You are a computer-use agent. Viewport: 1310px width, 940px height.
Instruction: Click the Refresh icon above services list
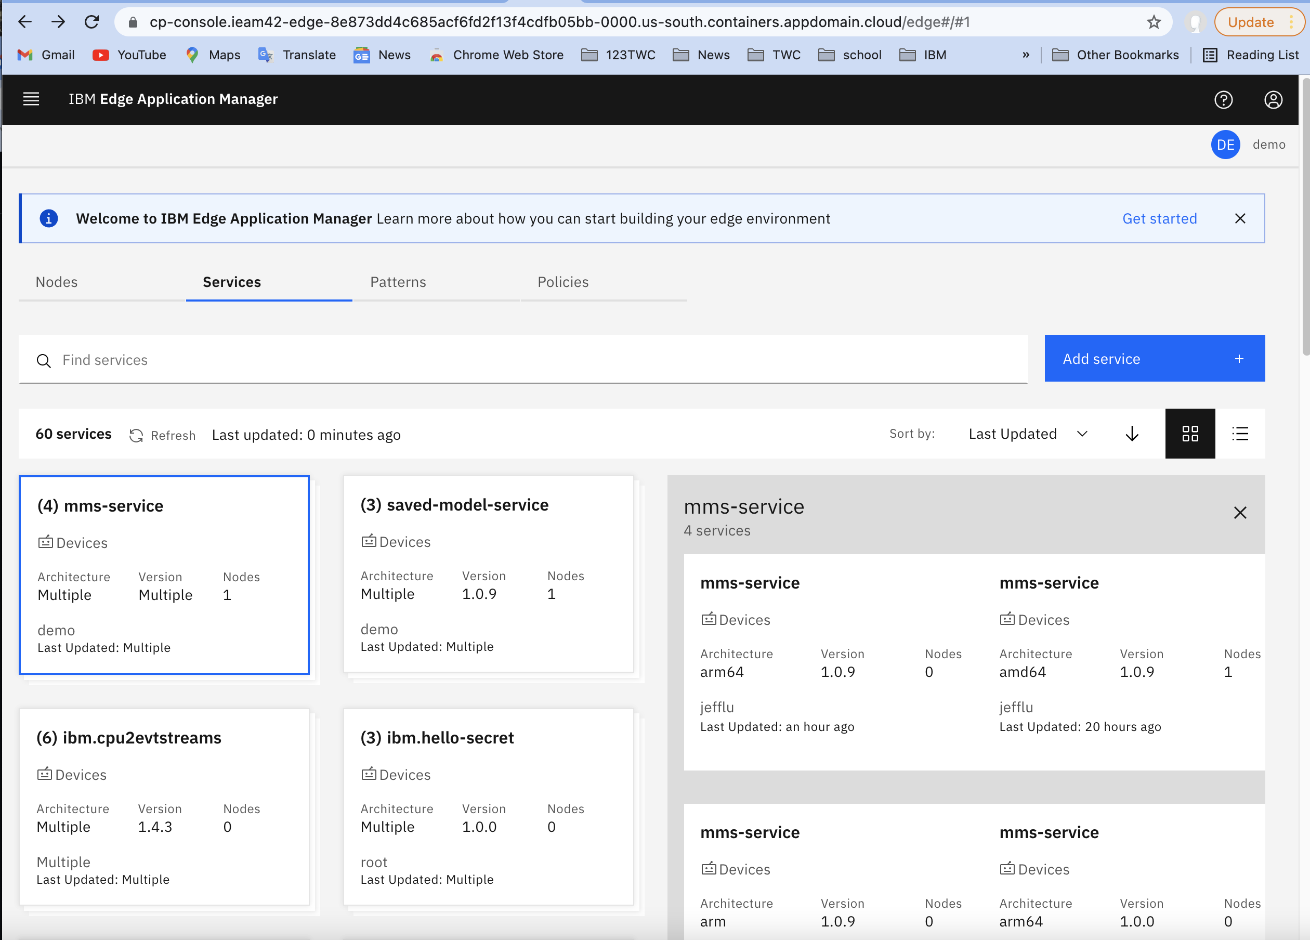[x=136, y=435]
